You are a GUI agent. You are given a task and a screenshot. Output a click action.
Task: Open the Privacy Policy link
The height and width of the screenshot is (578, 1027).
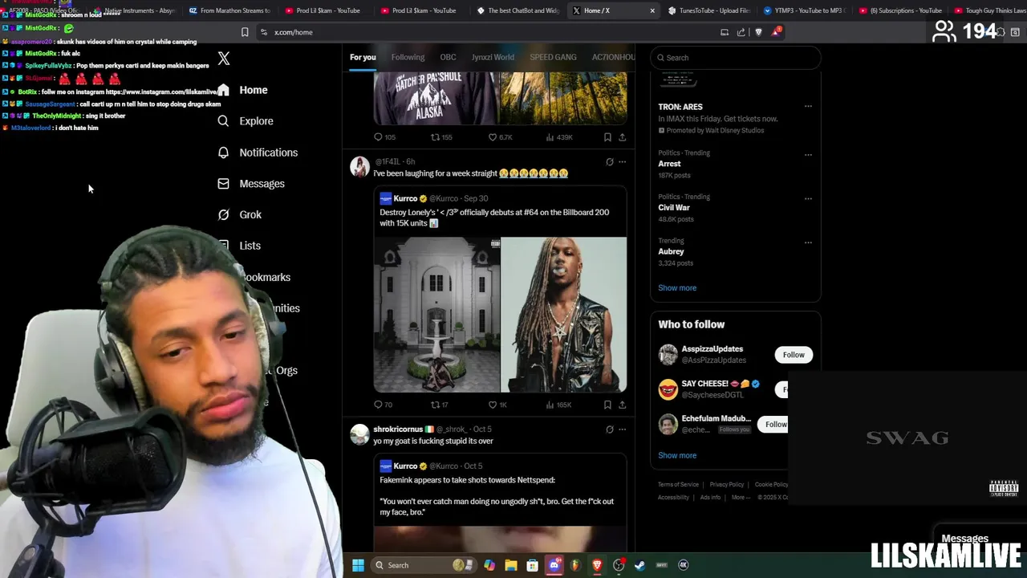point(726,485)
